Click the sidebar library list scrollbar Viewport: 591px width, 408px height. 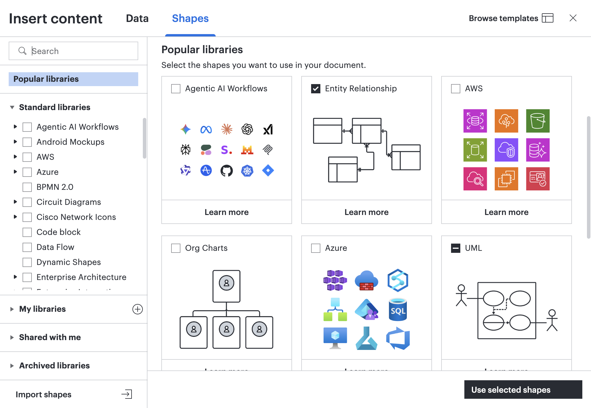pyautogui.click(x=144, y=138)
